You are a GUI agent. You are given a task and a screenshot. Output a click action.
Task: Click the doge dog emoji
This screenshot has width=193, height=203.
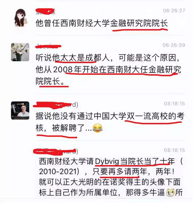point(170,192)
